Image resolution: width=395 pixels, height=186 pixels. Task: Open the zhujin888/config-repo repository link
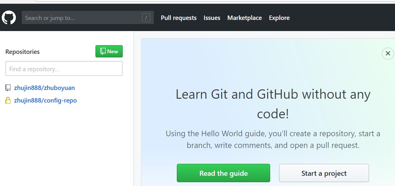click(x=46, y=100)
